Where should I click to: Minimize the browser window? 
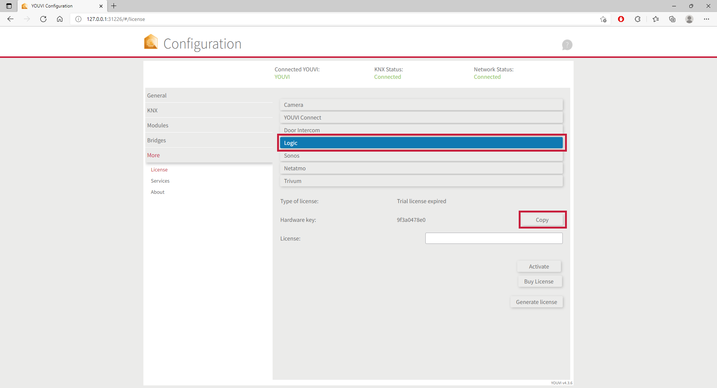tap(674, 6)
